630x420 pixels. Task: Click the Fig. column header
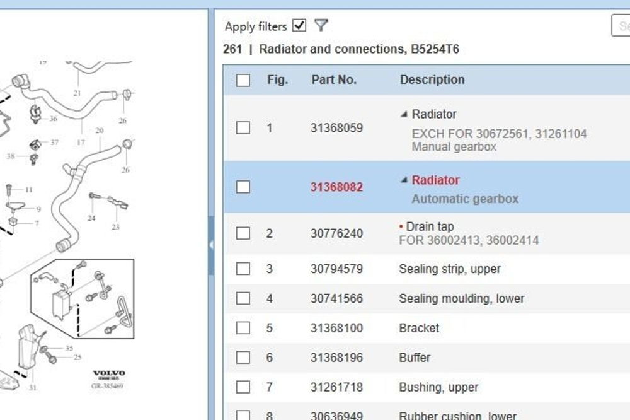[277, 80]
